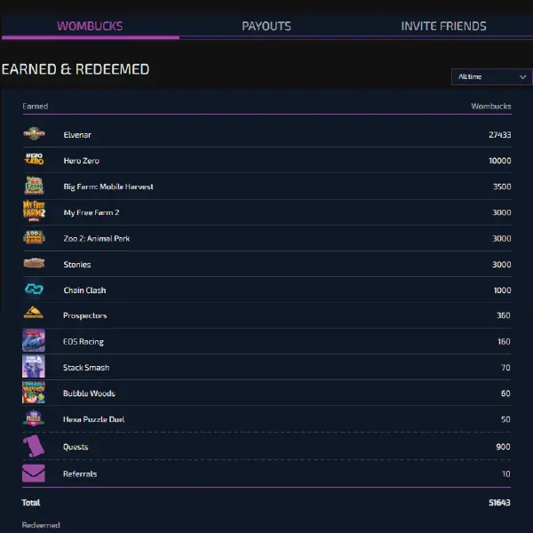533x533 pixels.
Task: Select the Bubble Woods thumbnail icon
Action: click(x=34, y=393)
